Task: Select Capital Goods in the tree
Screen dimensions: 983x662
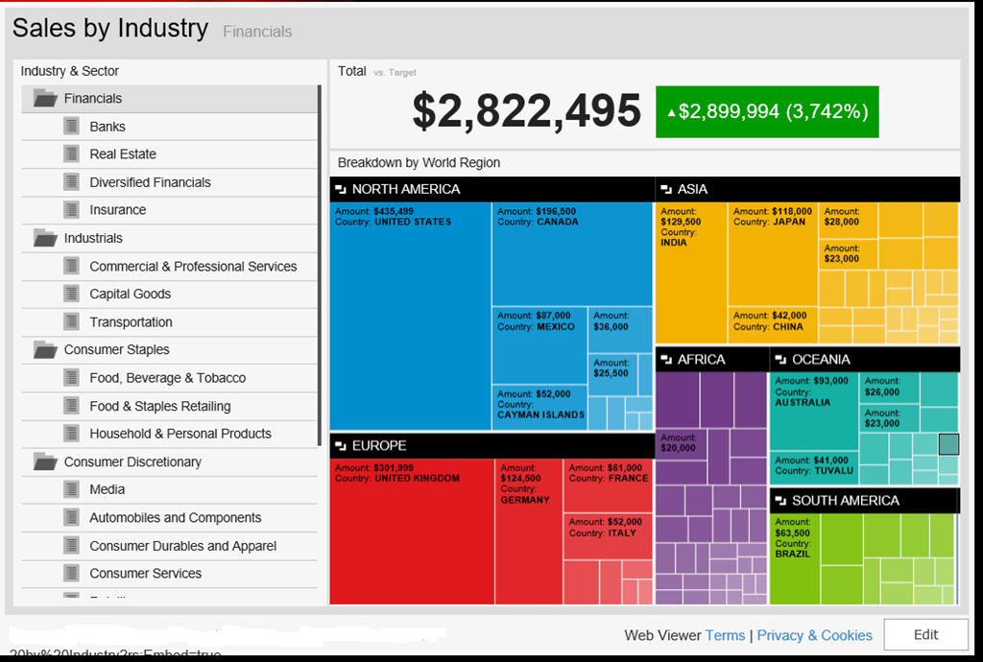Action: tap(130, 294)
